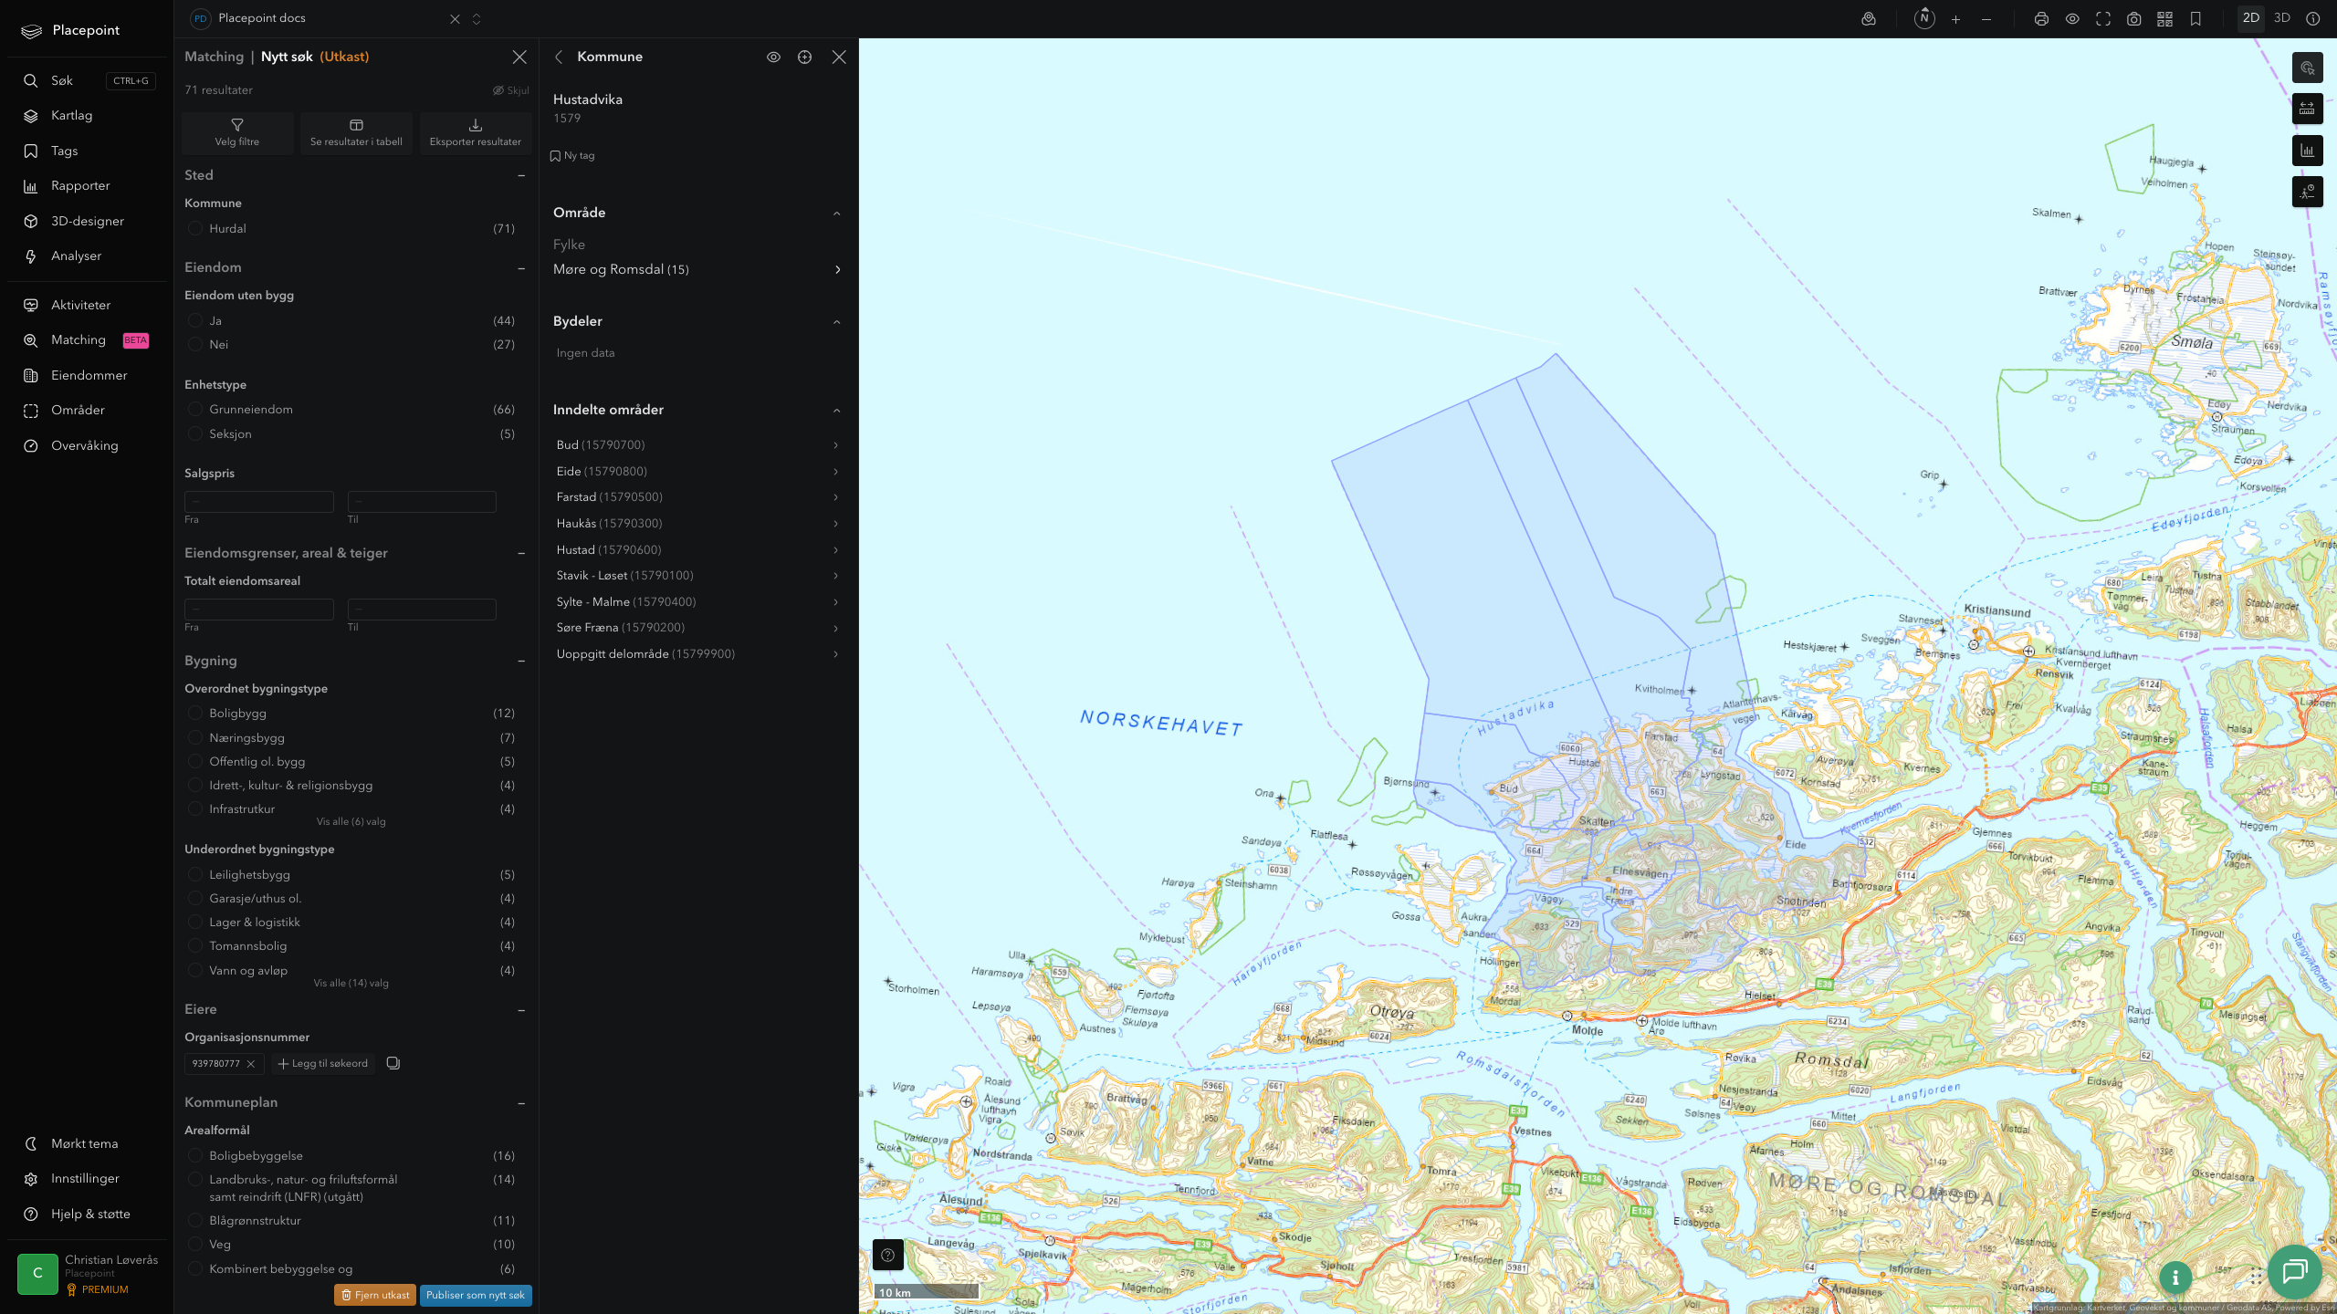Switch map to 3D view

tap(2282, 18)
